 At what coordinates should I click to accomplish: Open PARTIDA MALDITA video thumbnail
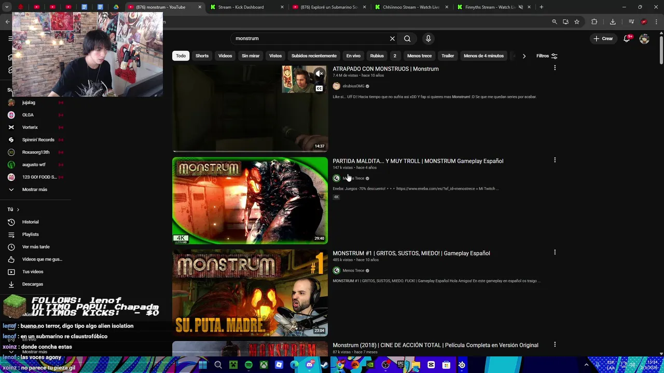(x=250, y=200)
